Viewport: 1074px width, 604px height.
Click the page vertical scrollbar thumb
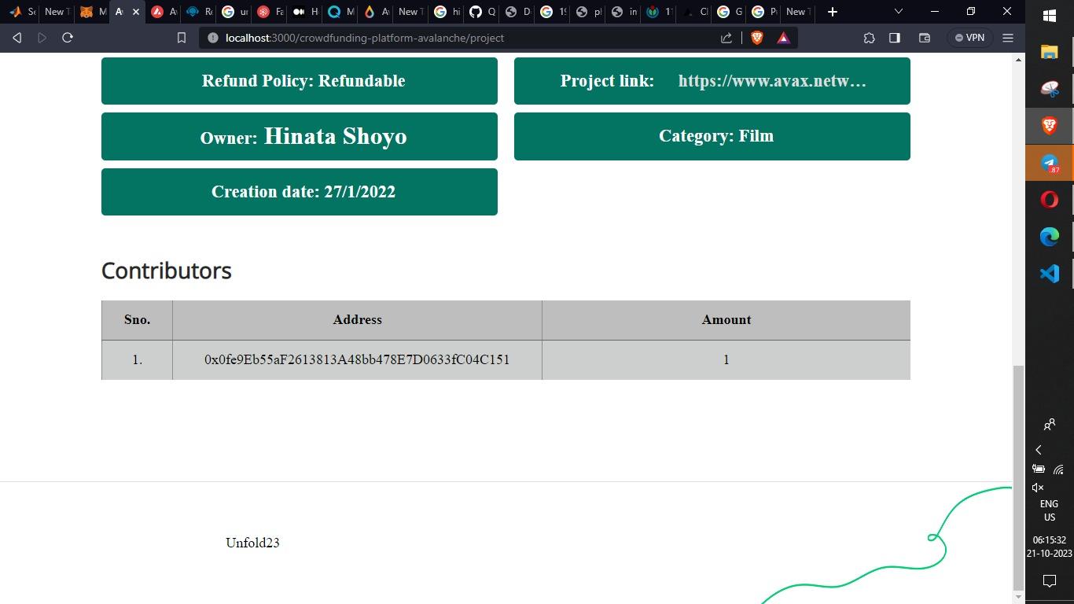pos(1019,477)
